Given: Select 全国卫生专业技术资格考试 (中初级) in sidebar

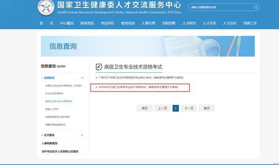Looking at the screenshot, I should click(63, 85).
